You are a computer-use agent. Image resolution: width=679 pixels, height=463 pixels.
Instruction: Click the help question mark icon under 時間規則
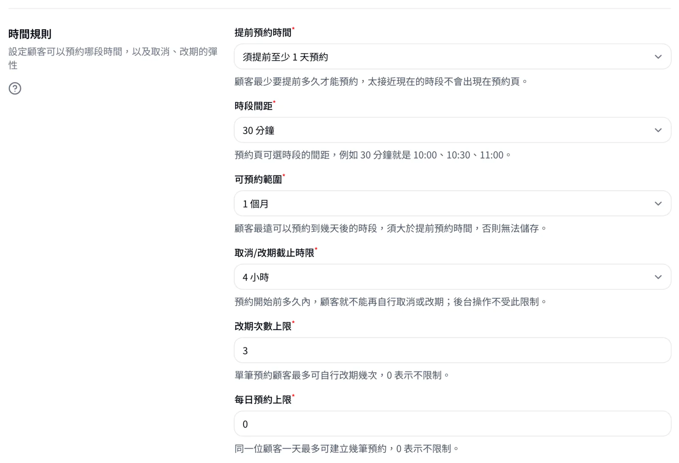tap(15, 88)
